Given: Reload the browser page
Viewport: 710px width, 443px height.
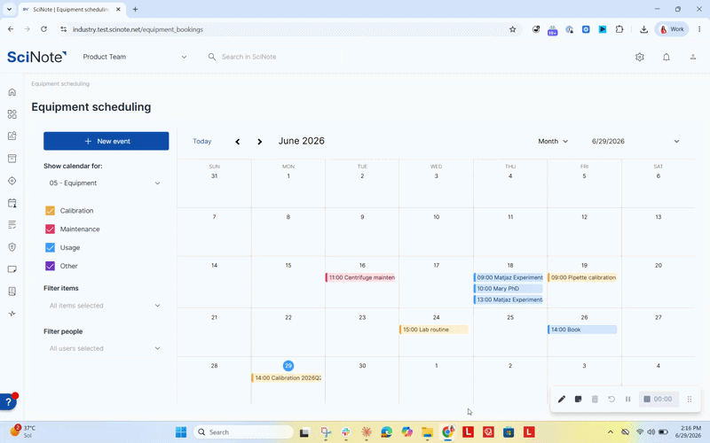Looking at the screenshot, I should pyautogui.click(x=43, y=29).
